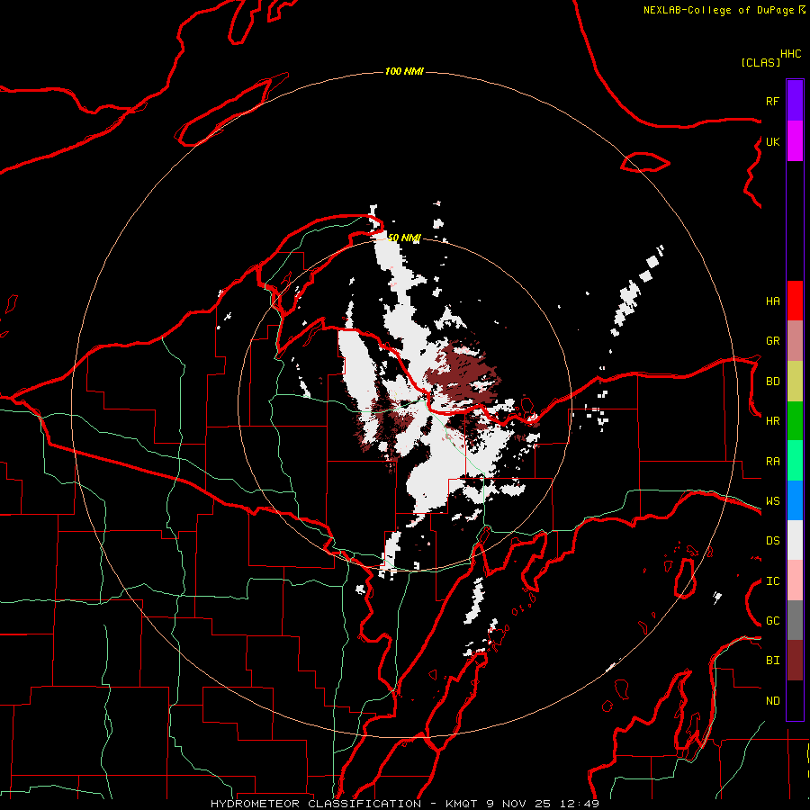810x810 pixels.
Task: Click the HA red legend swatch
Action: pyautogui.click(x=795, y=301)
